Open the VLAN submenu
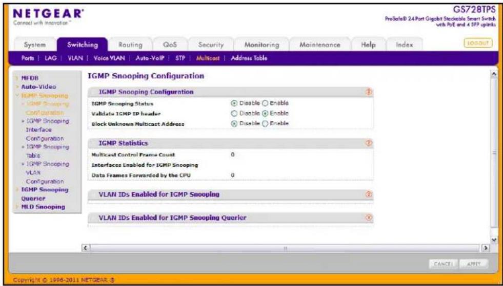 (75, 58)
